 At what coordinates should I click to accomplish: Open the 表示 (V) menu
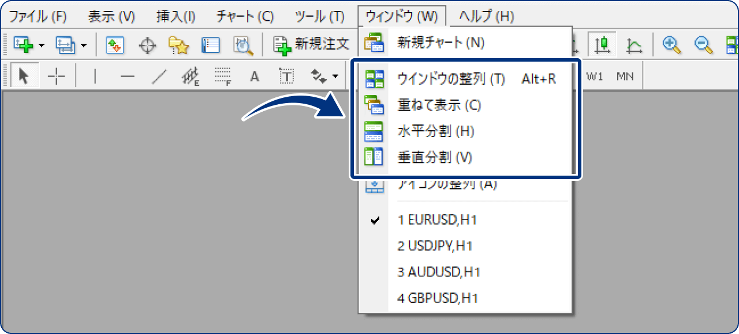tap(111, 16)
